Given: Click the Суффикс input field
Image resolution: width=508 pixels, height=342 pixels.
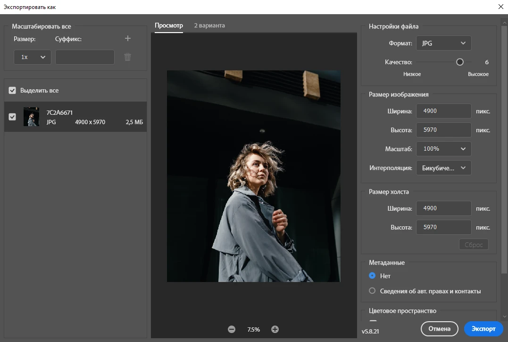Looking at the screenshot, I should (85, 57).
